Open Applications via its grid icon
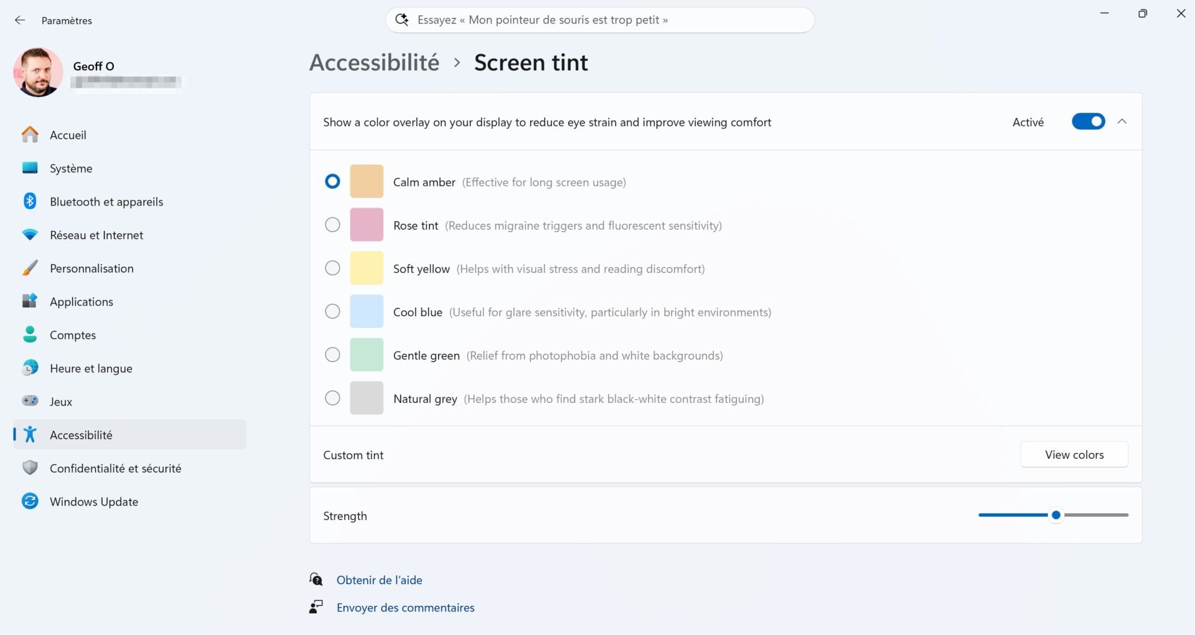Viewport: 1195px width, 635px height. (x=29, y=301)
